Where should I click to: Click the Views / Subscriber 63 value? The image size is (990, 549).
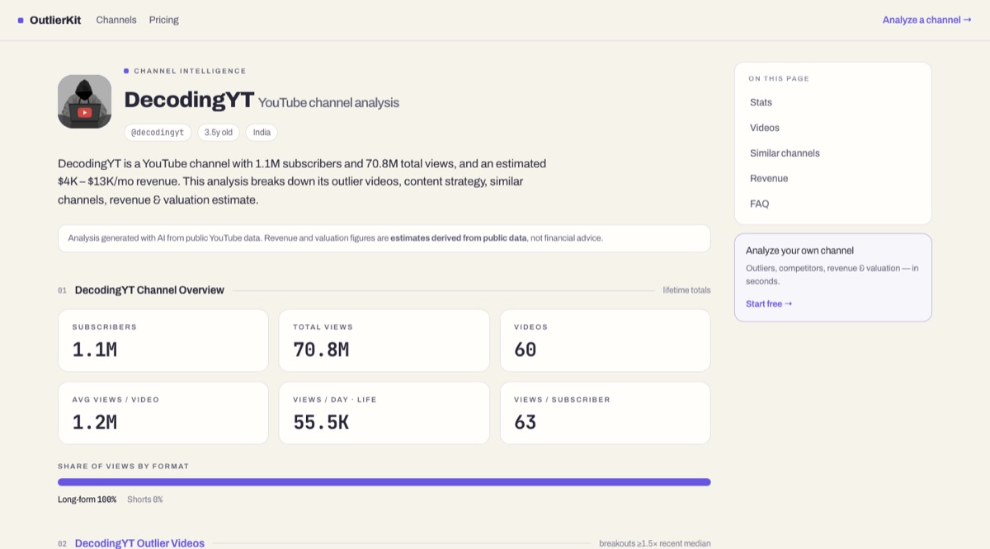pos(526,422)
